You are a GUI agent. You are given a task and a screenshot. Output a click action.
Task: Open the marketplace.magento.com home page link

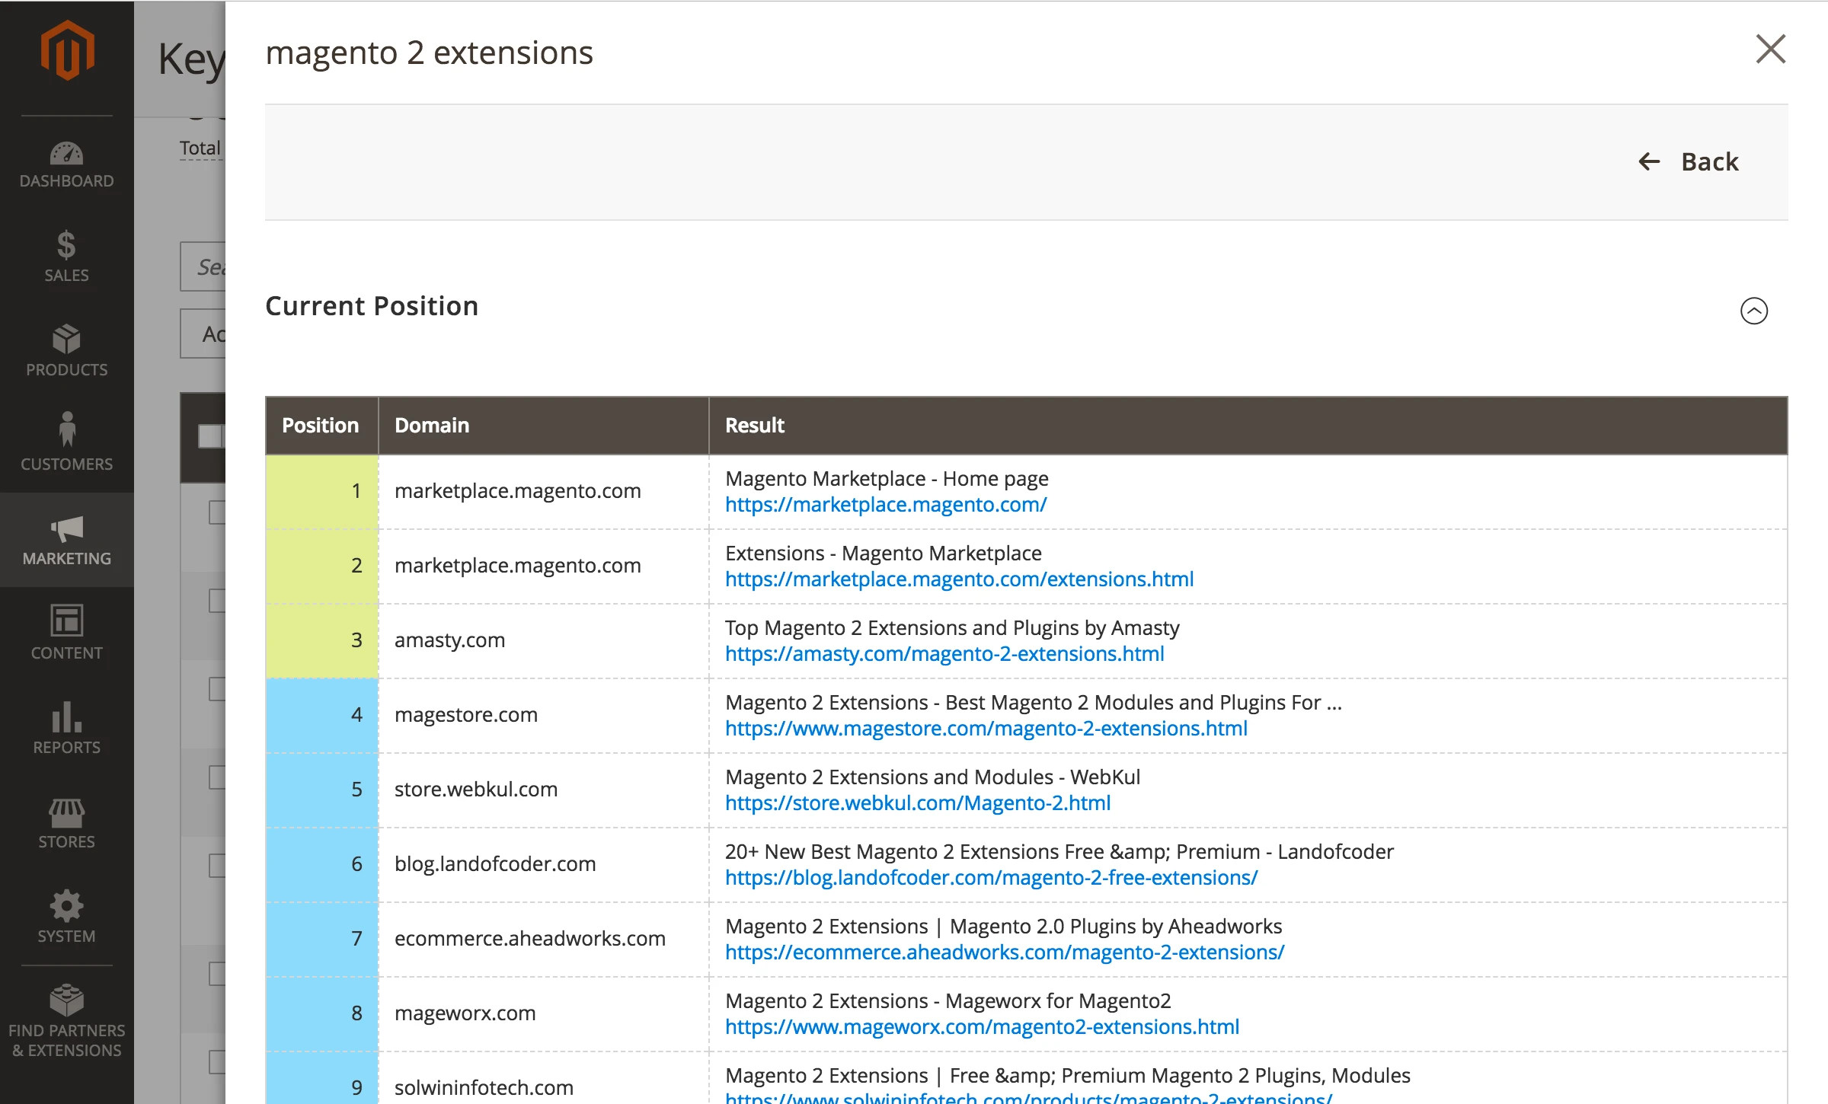point(886,505)
